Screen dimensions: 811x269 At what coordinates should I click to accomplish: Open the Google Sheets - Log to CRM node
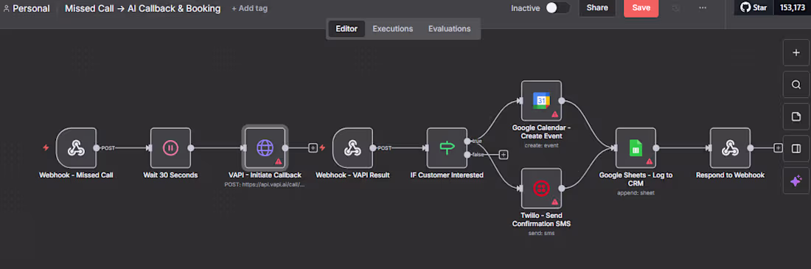[x=636, y=148]
